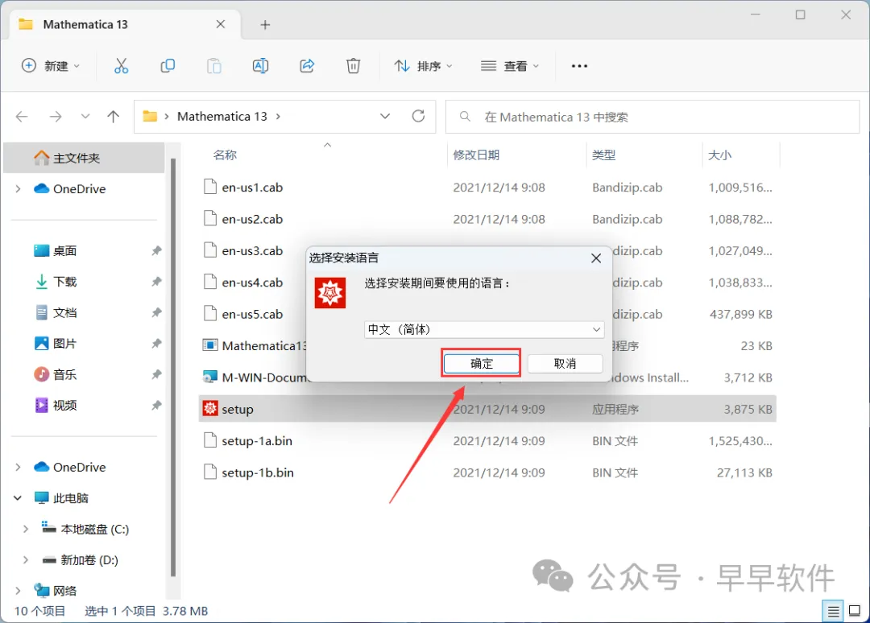The width and height of the screenshot is (870, 623).
Task: Confirm language with 确定 button
Action: (481, 364)
